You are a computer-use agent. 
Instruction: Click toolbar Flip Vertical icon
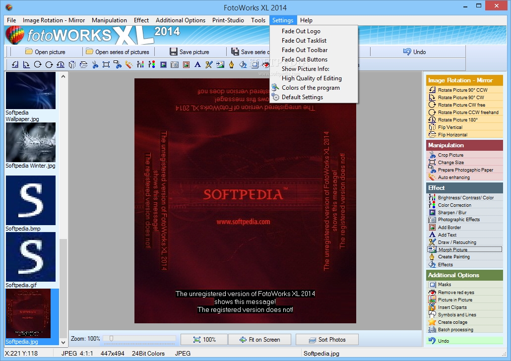tap(72, 64)
